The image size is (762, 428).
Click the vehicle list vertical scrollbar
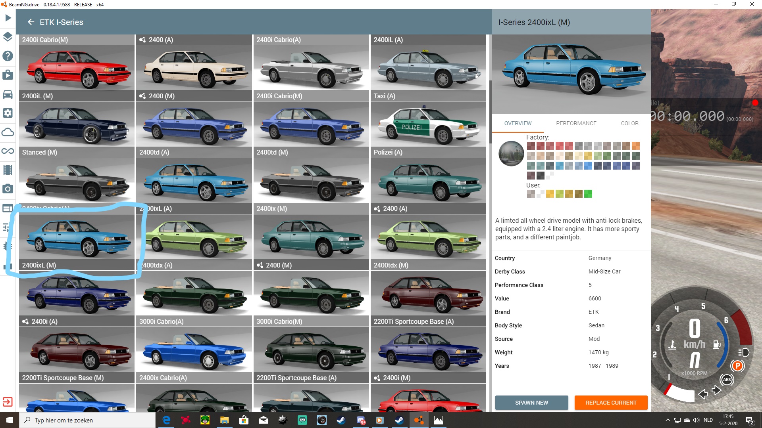(491, 112)
